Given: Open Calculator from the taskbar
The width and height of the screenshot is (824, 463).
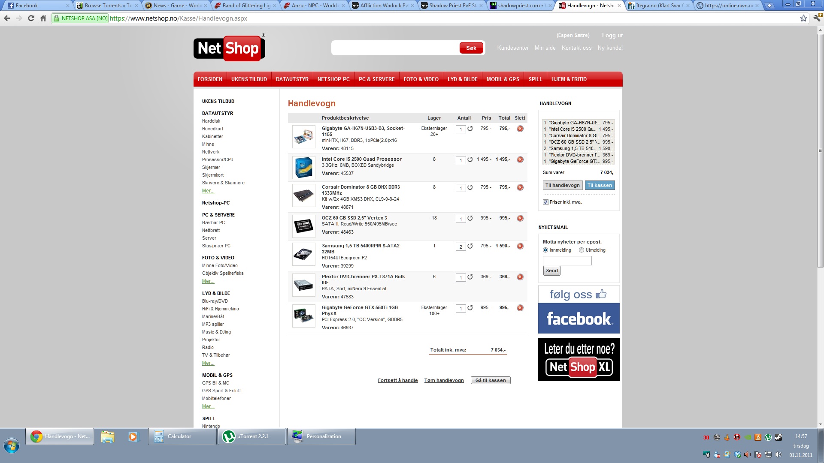Looking at the screenshot, I should point(182,436).
